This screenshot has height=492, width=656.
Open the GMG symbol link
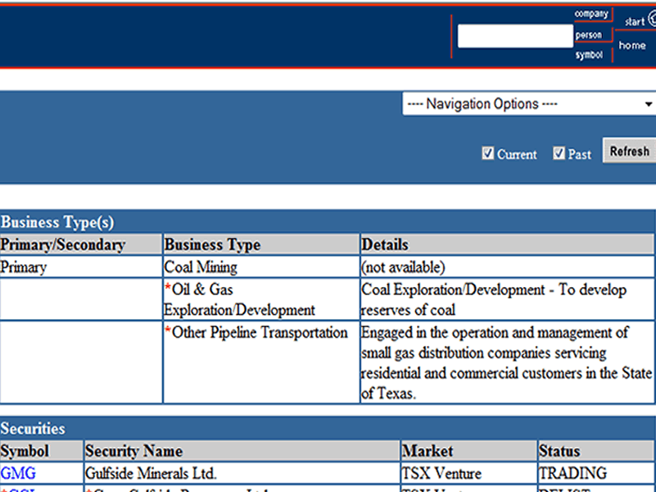coord(18,473)
